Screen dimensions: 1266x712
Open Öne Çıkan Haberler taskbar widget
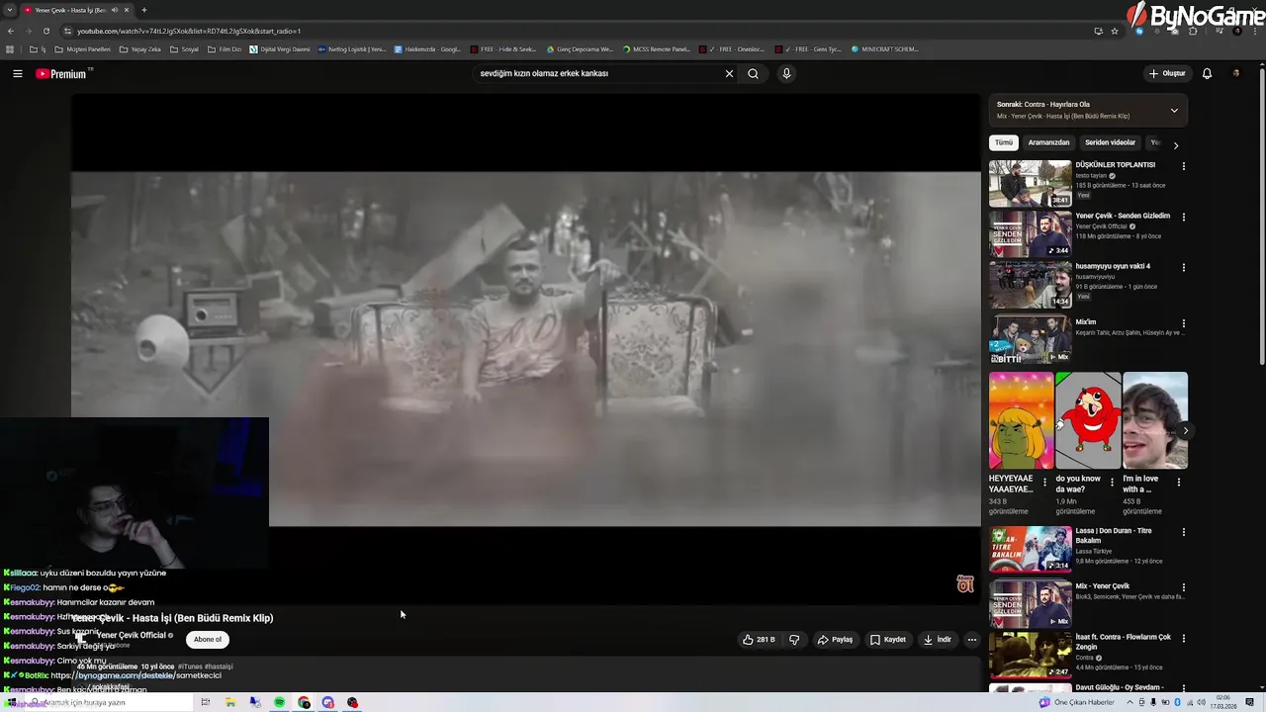(1077, 702)
